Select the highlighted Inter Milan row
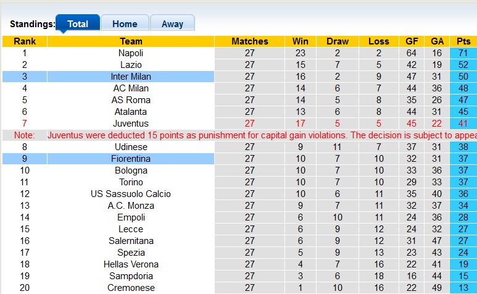This screenshot has width=477, height=294. (x=131, y=77)
